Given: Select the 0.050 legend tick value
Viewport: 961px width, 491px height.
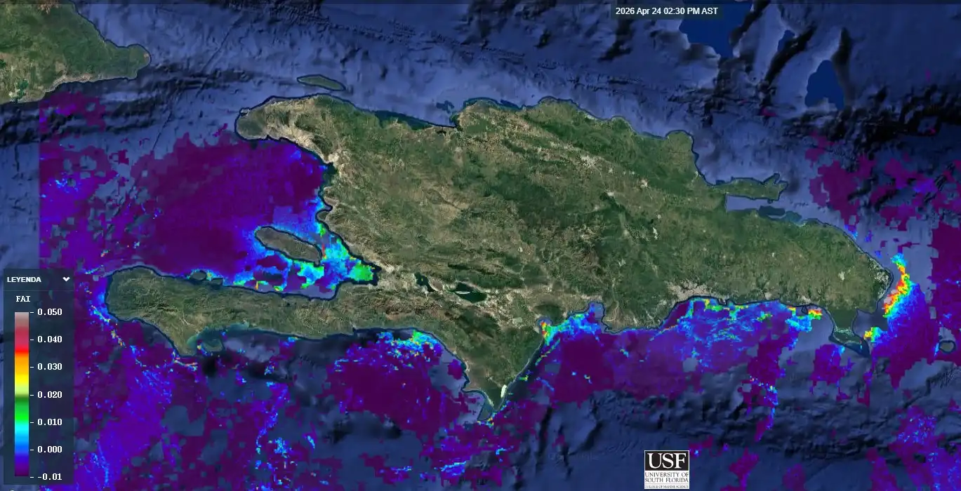Looking at the screenshot, I should coord(50,312).
